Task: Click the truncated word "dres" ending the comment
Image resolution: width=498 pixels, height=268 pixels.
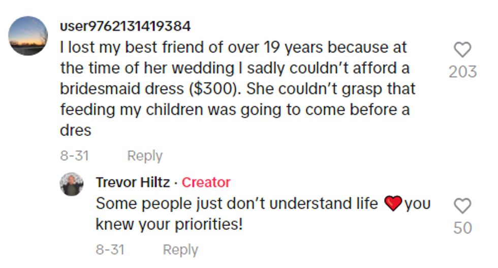Action: click(76, 130)
